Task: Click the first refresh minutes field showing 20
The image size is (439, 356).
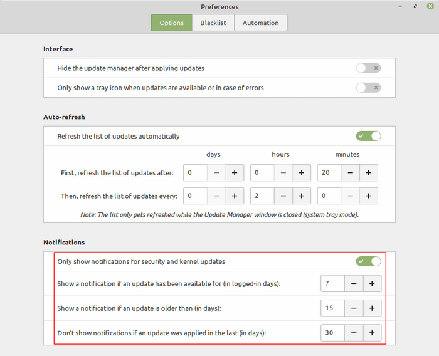Action: pyautogui.click(x=329, y=173)
